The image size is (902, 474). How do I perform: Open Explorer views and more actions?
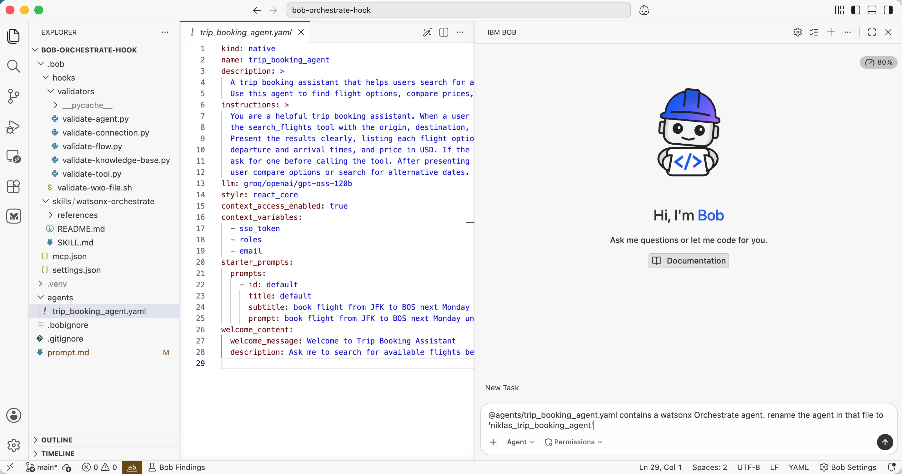pyautogui.click(x=165, y=32)
